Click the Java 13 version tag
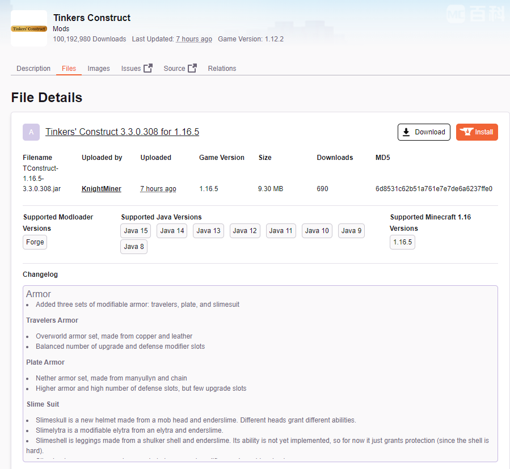The image size is (510, 469). tap(209, 231)
